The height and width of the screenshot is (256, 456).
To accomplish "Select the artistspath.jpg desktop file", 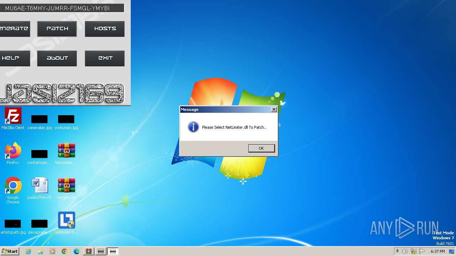I will pos(13,226).
